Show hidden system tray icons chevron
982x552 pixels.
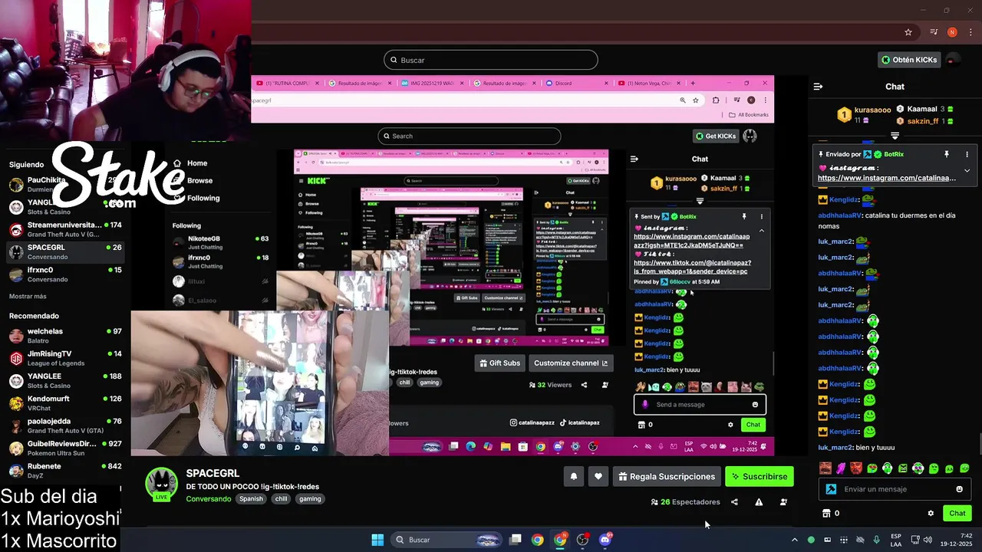[794, 540]
